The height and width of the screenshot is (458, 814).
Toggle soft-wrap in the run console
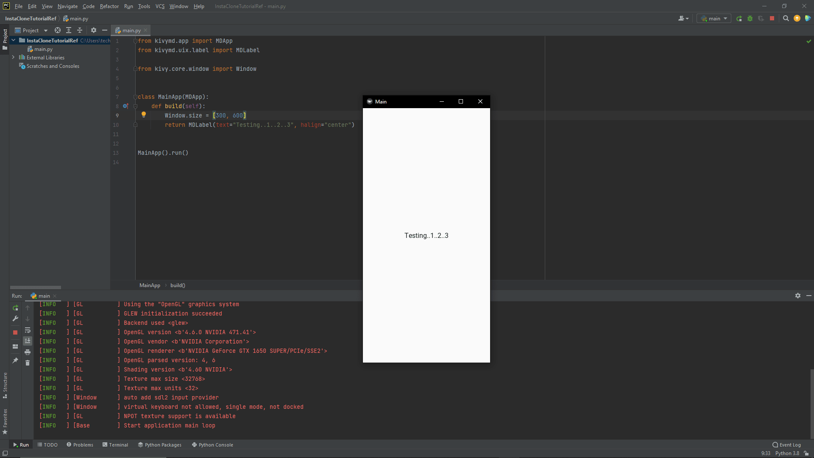click(x=28, y=330)
